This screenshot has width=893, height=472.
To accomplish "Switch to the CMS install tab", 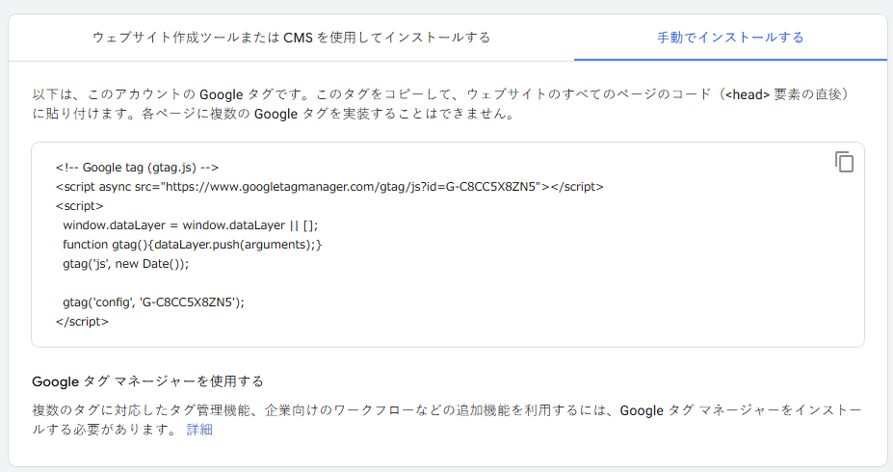I will click(x=291, y=38).
